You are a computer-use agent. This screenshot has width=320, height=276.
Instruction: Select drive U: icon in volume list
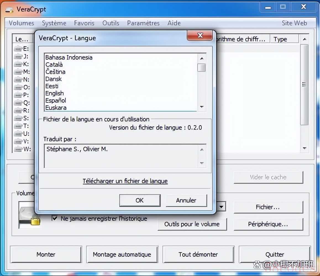click(x=18, y=134)
